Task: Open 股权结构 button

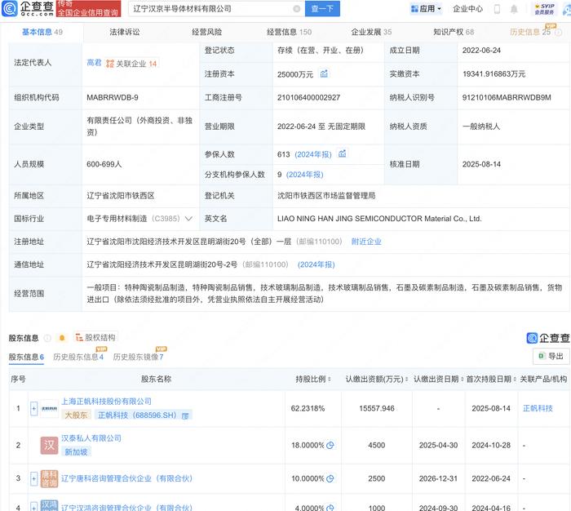Action: pyautogui.click(x=95, y=337)
